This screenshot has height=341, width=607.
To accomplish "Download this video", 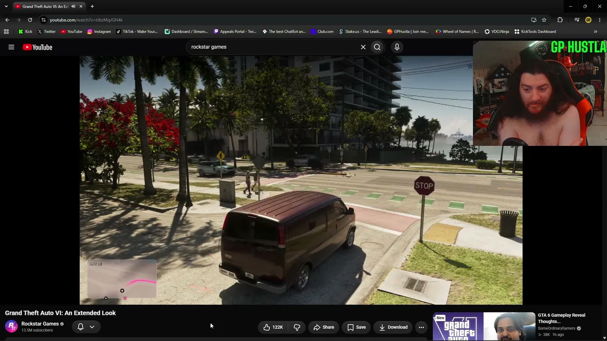I will 393,327.
